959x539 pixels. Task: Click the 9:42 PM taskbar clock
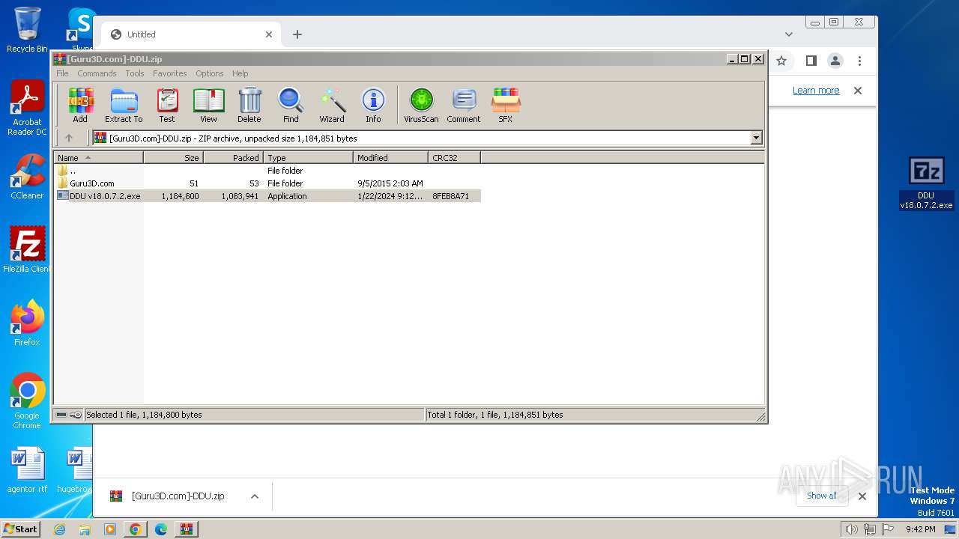click(920, 529)
